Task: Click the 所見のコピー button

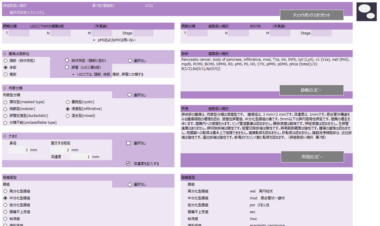Action: coord(312,157)
